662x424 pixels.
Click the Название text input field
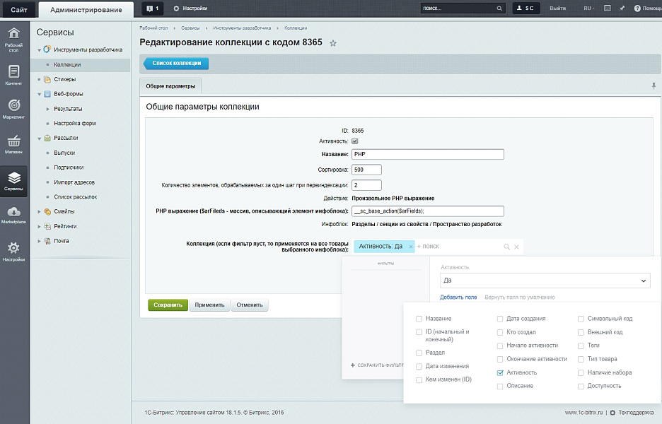click(x=427, y=154)
